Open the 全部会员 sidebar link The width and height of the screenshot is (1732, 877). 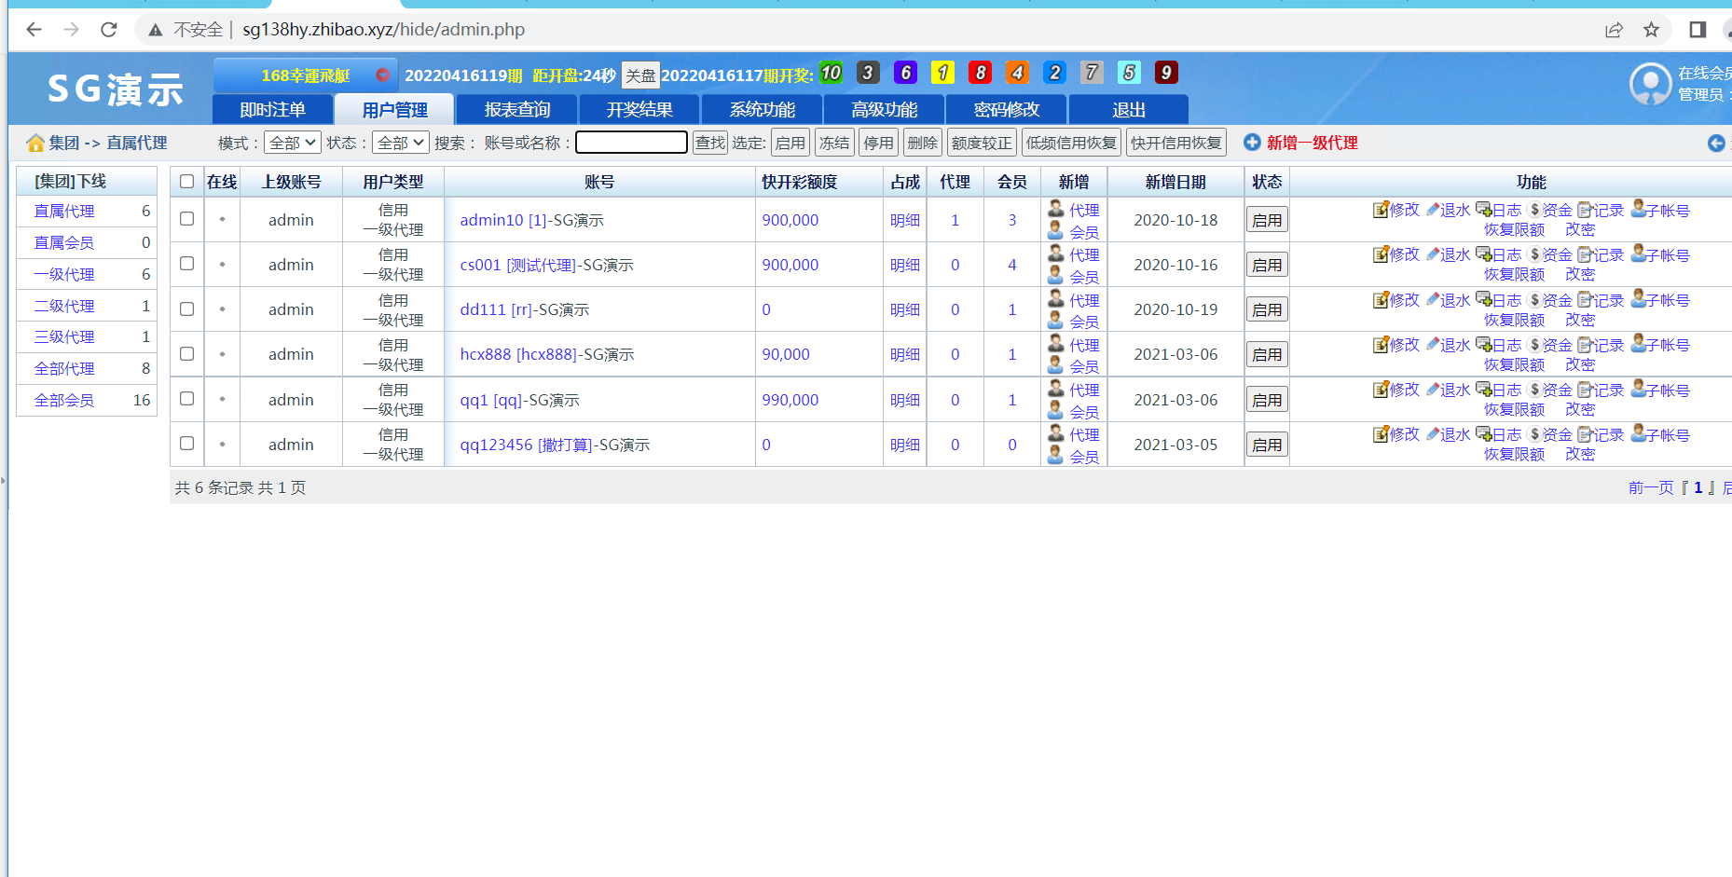click(x=63, y=400)
